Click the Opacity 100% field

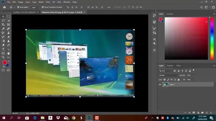pyautogui.click(x=189, y=75)
